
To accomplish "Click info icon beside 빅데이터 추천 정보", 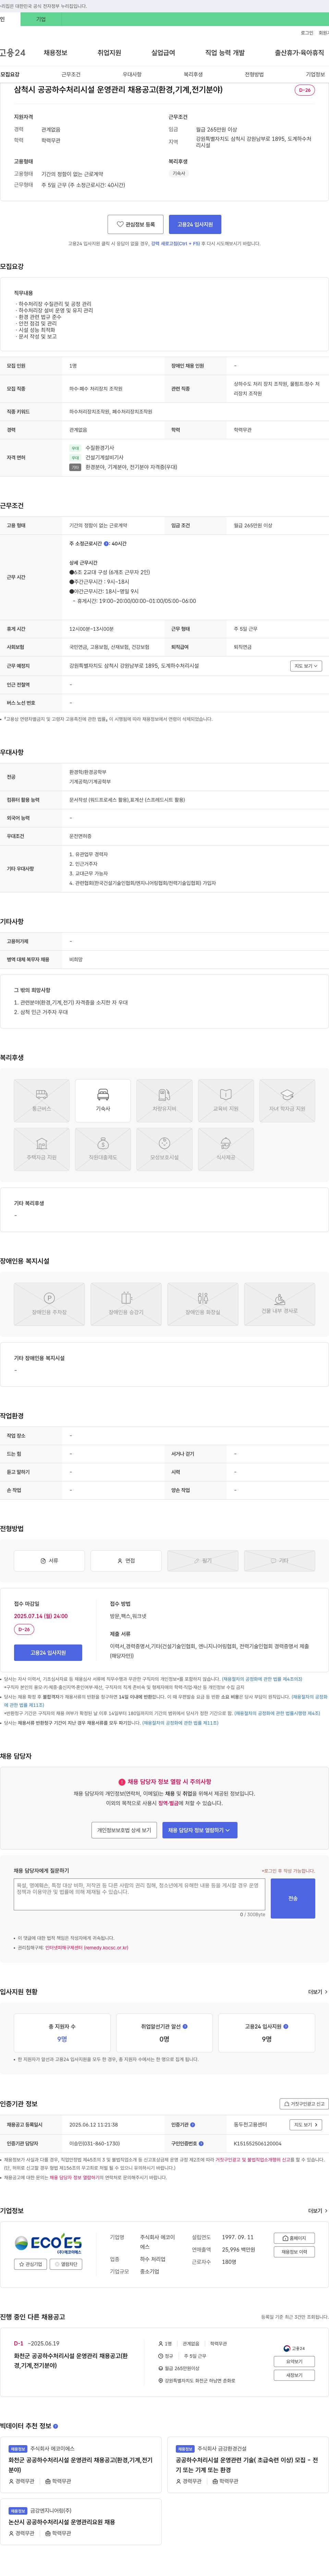I will pyautogui.click(x=55, y=2426).
